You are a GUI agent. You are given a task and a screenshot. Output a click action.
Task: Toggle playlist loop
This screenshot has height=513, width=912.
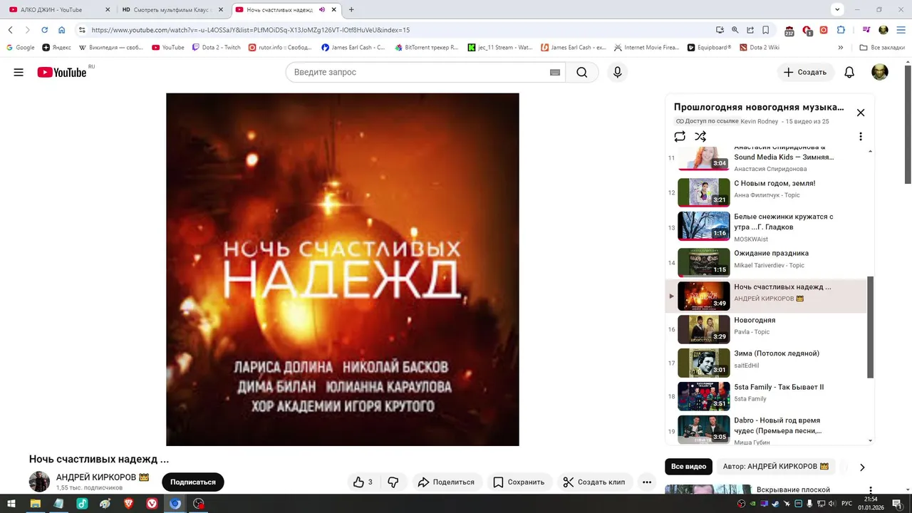[x=680, y=136]
